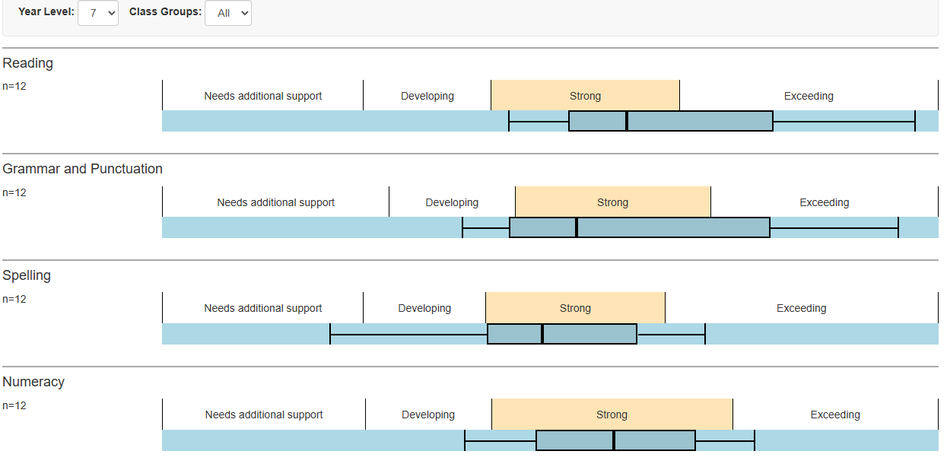This screenshot has width=947, height=467.
Task: Click the interquartile box in the Grammar and Punctuation plot
Action: tap(640, 227)
